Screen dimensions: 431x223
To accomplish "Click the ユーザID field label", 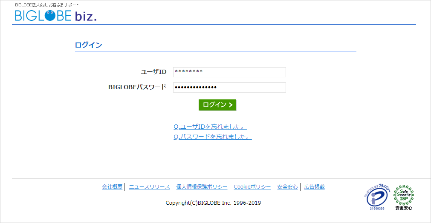I will [x=153, y=72].
